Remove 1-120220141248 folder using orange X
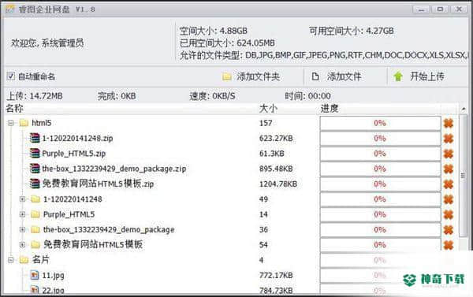Viewport: 473px width, 297px height. point(449,199)
